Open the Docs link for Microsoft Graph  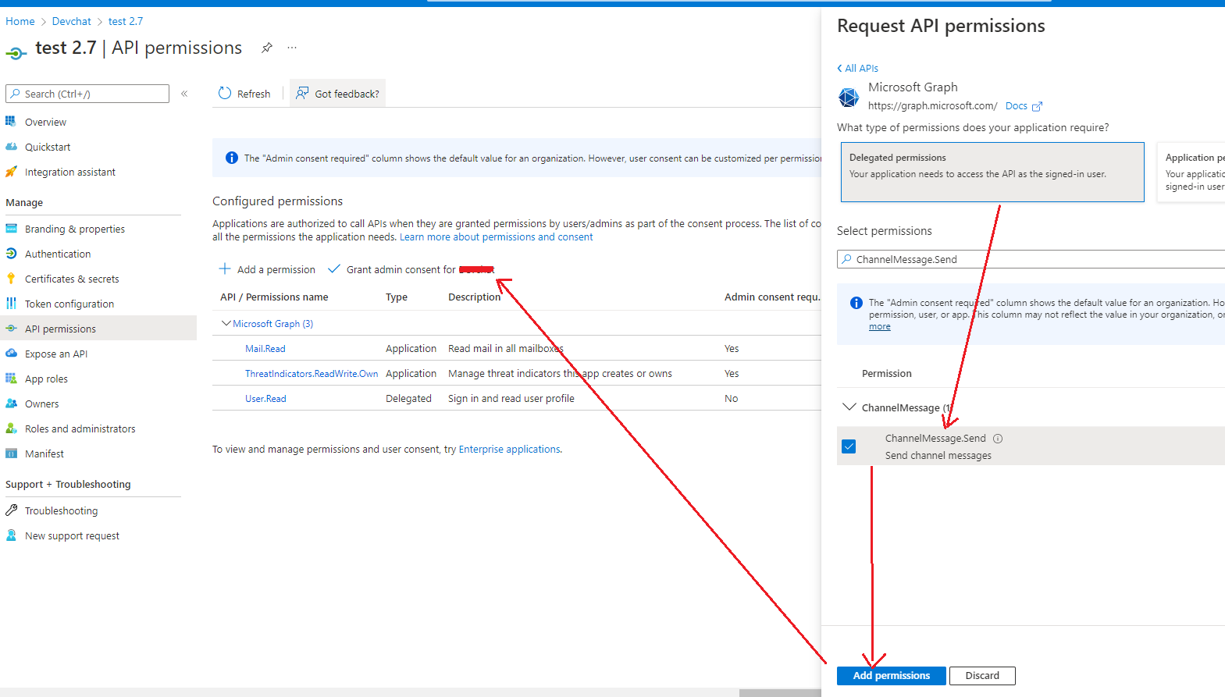[1017, 106]
